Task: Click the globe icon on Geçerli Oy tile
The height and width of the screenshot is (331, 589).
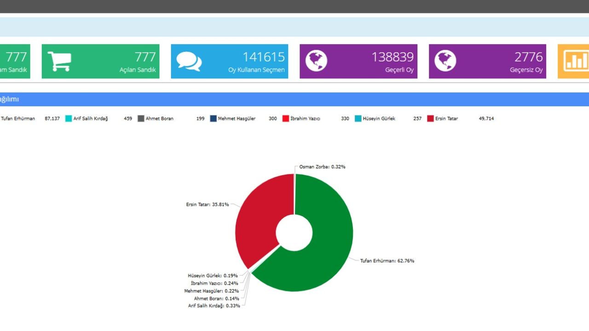Action: coord(316,61)
